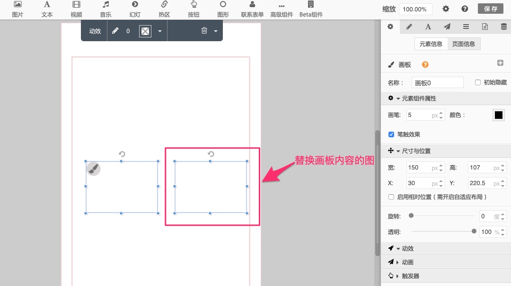Open the settings gear next to zoom field
Image resolution: width=511 pixels, height=286 pixels.
pyautogui.click(x=446, y=9)
